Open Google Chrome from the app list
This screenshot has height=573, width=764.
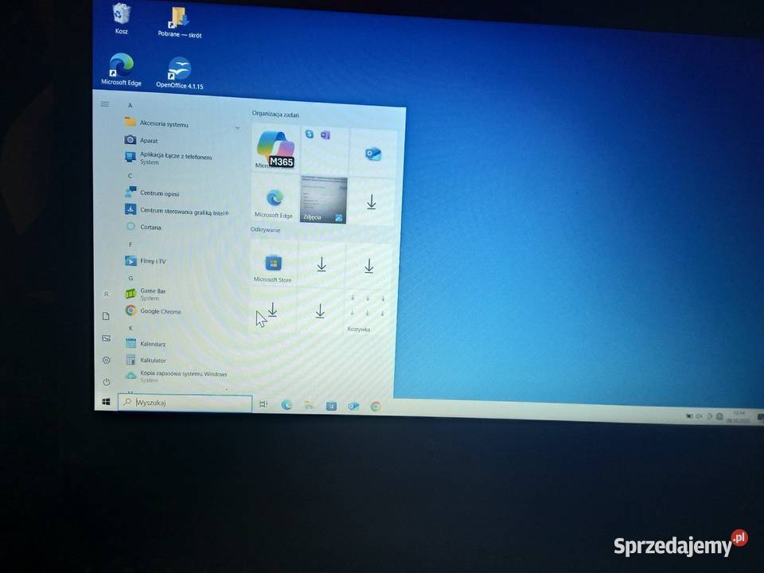160,311
